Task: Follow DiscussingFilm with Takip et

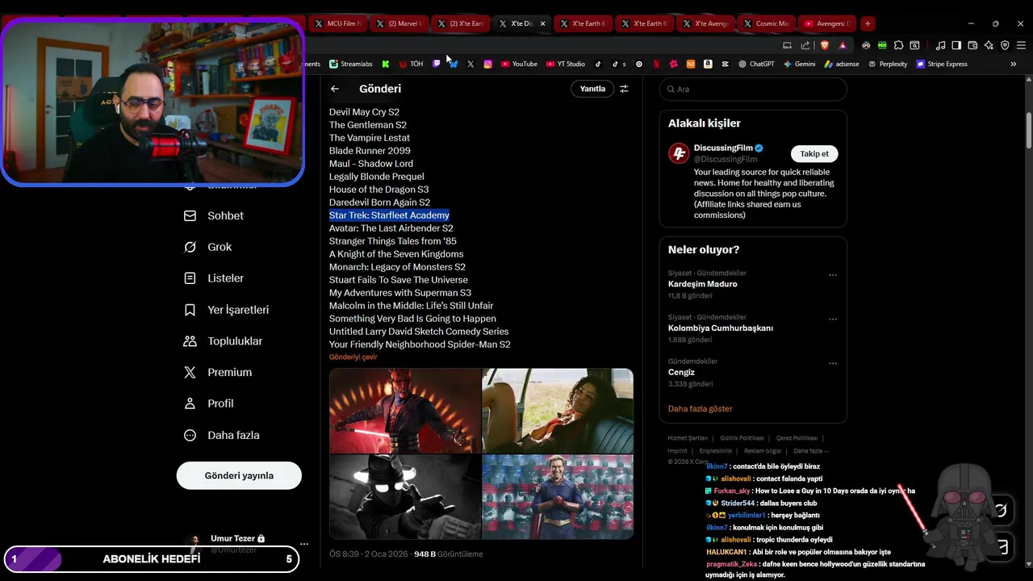Action: click(x=814, y=153)
